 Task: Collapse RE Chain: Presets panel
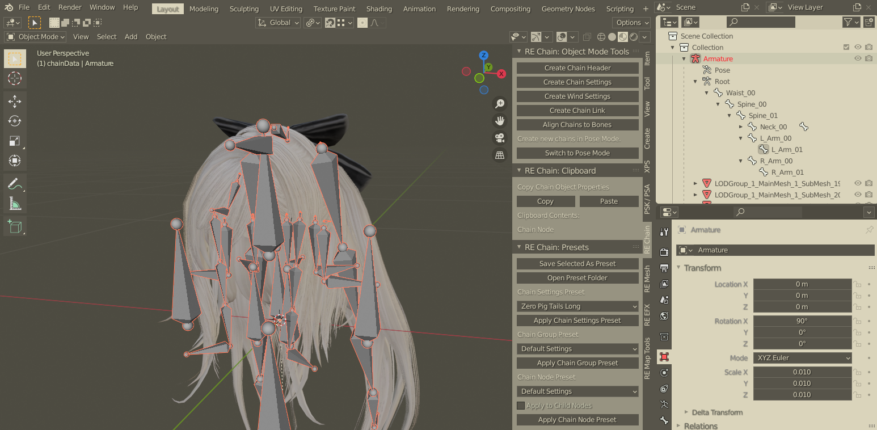519,247
